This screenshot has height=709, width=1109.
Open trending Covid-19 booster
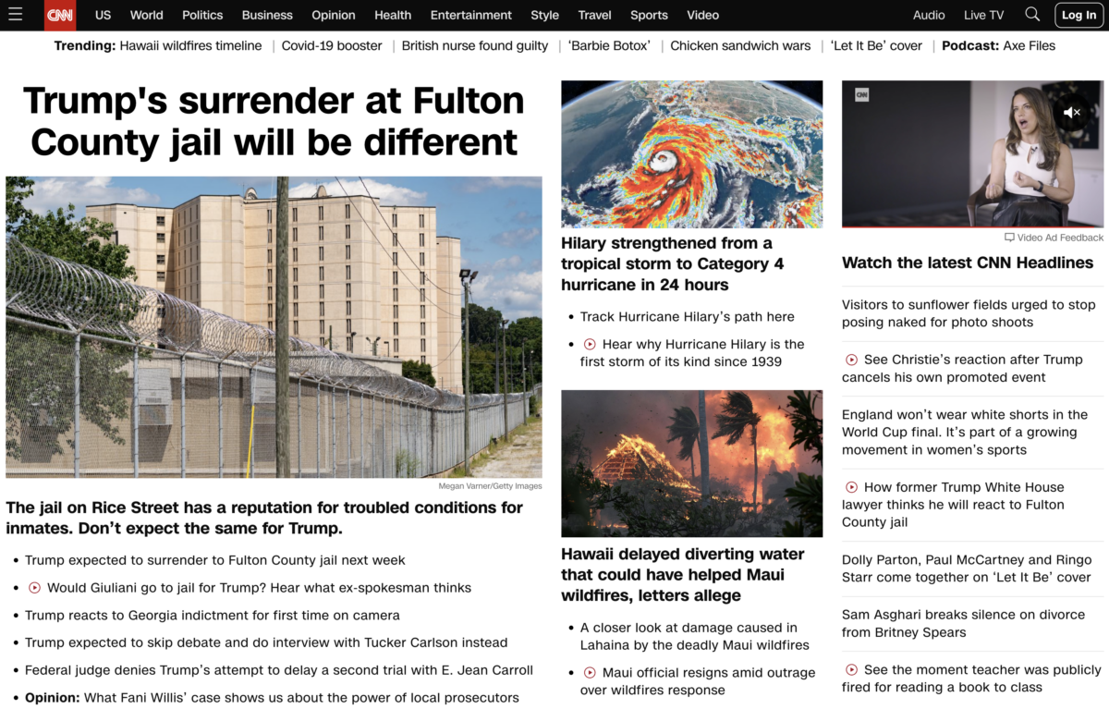332,45
